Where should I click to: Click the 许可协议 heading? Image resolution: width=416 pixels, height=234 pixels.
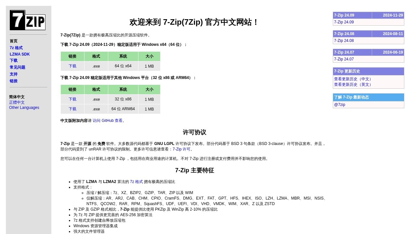(x=194, y=132)
